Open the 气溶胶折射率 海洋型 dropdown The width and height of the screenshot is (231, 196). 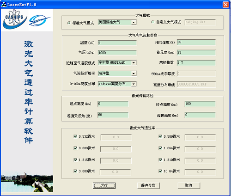click(x=134, y=73)
